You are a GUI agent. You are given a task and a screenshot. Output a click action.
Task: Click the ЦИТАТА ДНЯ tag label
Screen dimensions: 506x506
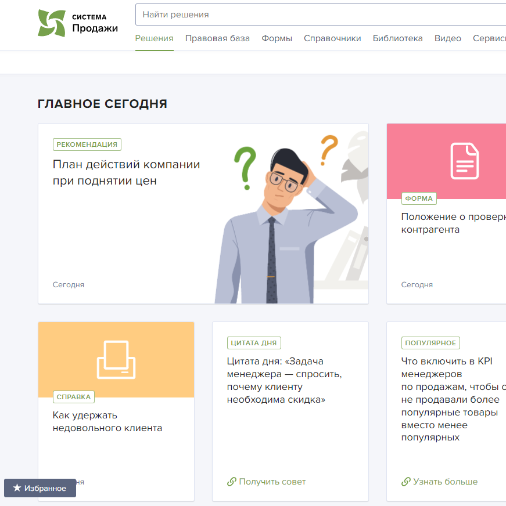pyautogui.click(x=254, y=343)
